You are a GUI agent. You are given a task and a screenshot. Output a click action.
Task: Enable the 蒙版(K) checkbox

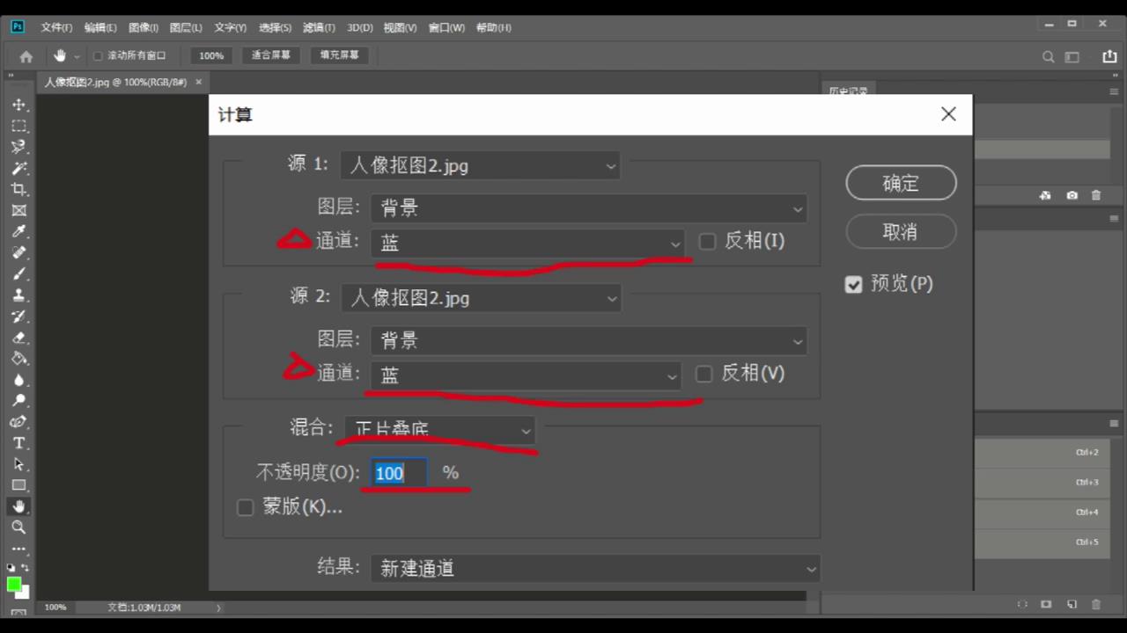point(246,507)
